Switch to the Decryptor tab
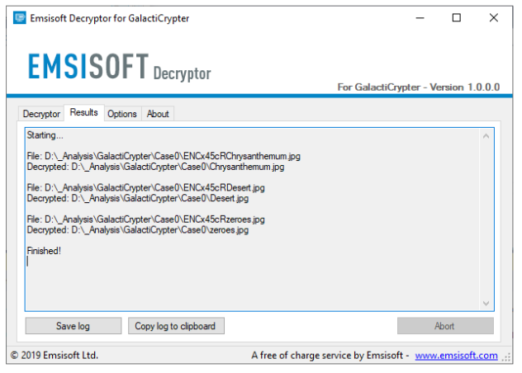Image resolution: width=522 pixels, height=373 pixels. [41, 114]
